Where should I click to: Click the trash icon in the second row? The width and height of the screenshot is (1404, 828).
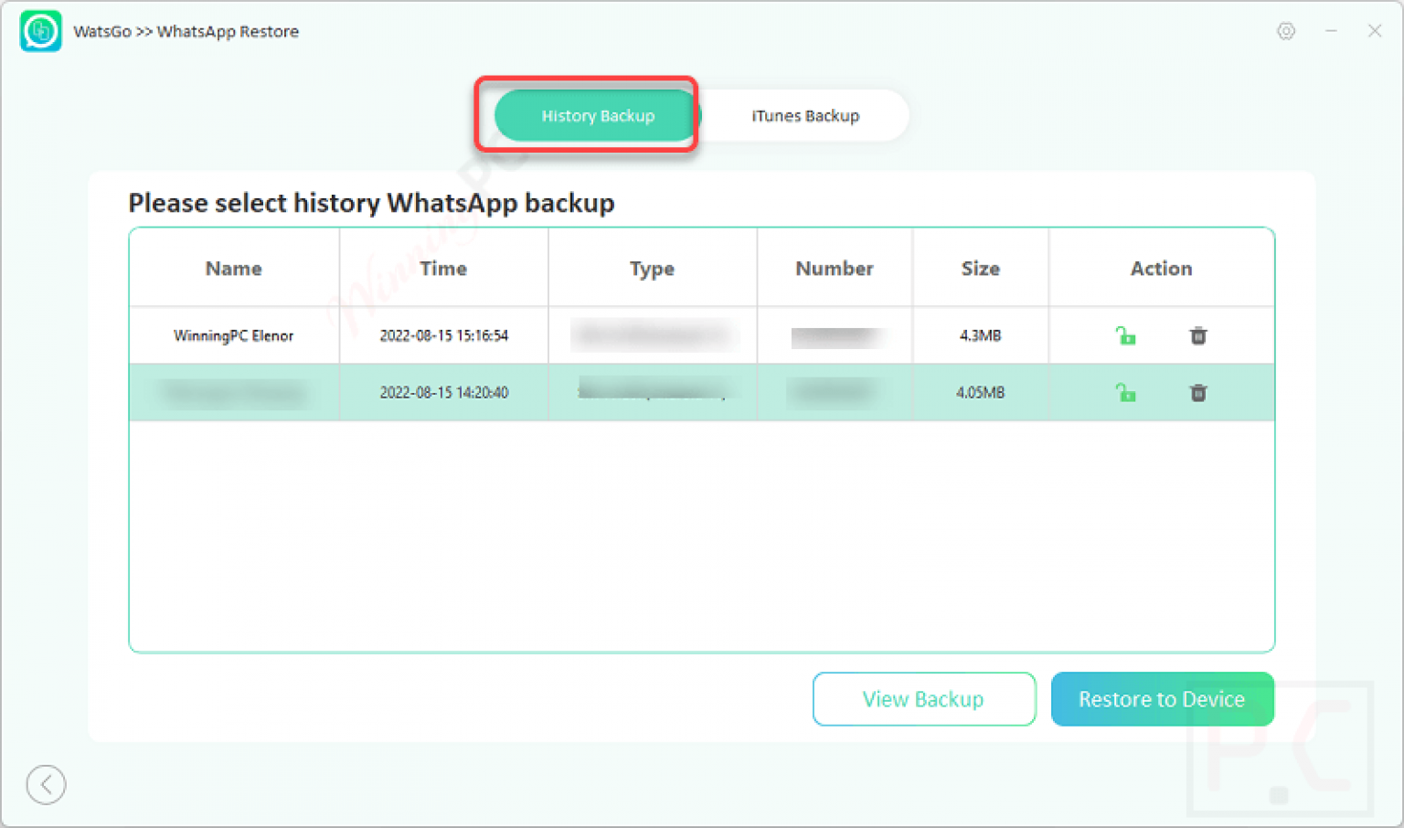(x=1197, y=392)
